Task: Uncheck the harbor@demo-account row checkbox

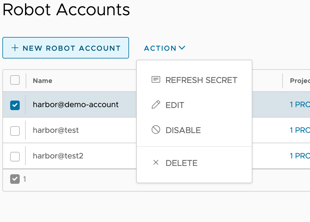Action: [15, 105]
